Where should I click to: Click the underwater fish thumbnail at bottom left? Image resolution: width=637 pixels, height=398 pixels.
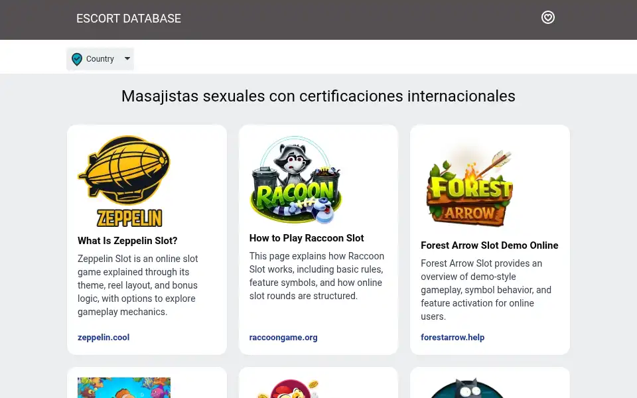[124, 388]
